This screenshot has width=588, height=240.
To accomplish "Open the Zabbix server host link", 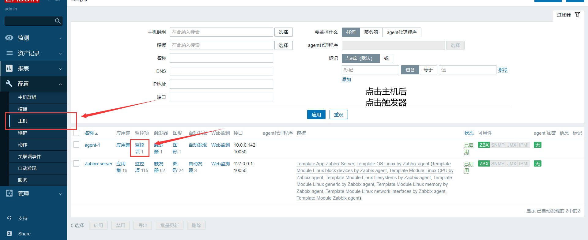I will pyautogui.click(x=98, y=164).
